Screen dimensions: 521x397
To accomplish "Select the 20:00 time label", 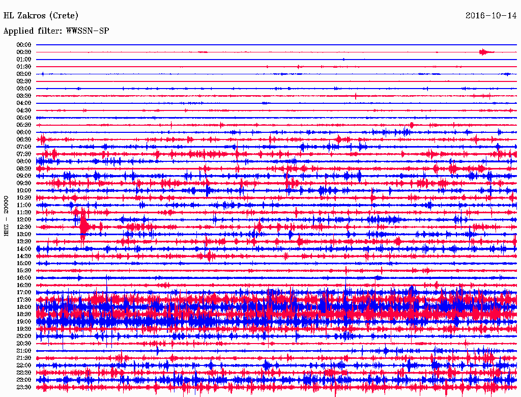I will point(24,336).
